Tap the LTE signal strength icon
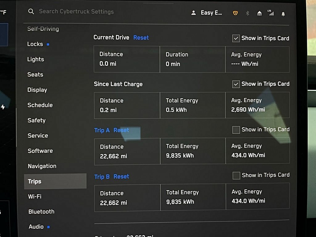The width and height of the screenshot is (316, 237). 270,13
